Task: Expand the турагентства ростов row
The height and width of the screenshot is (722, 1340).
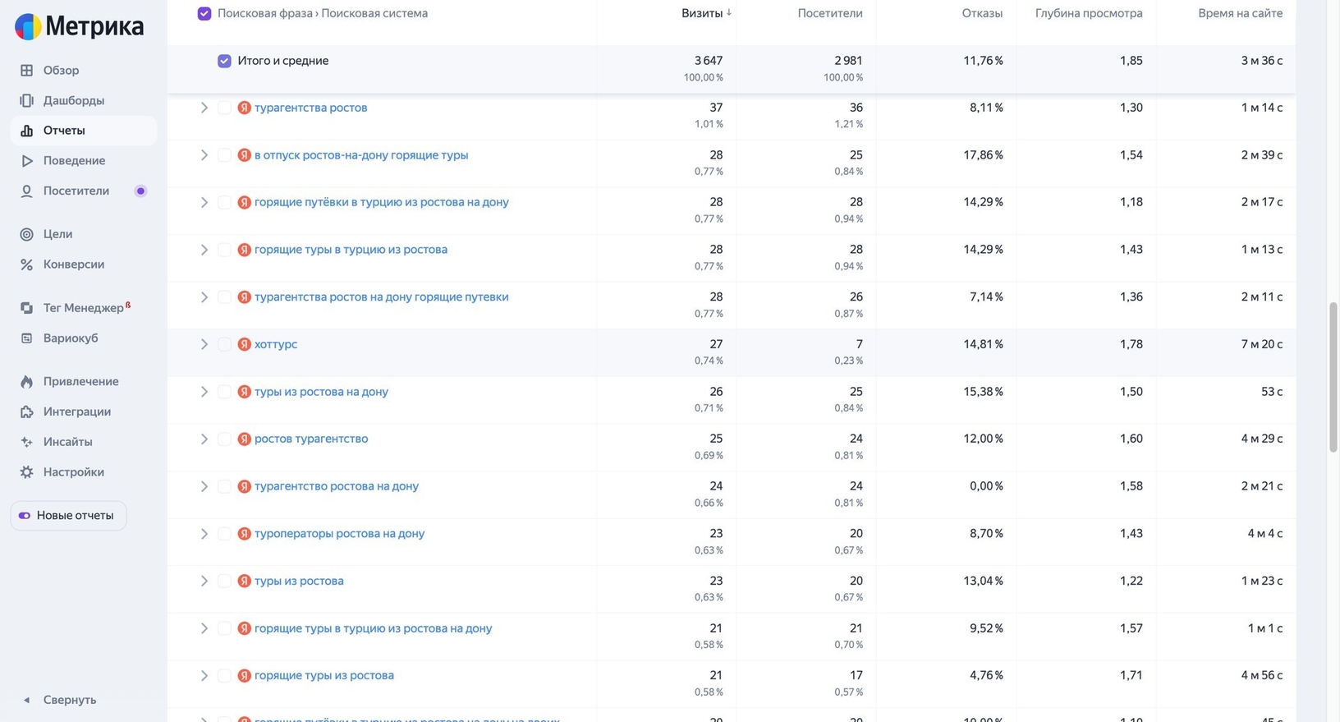Action: pos(204,108)
